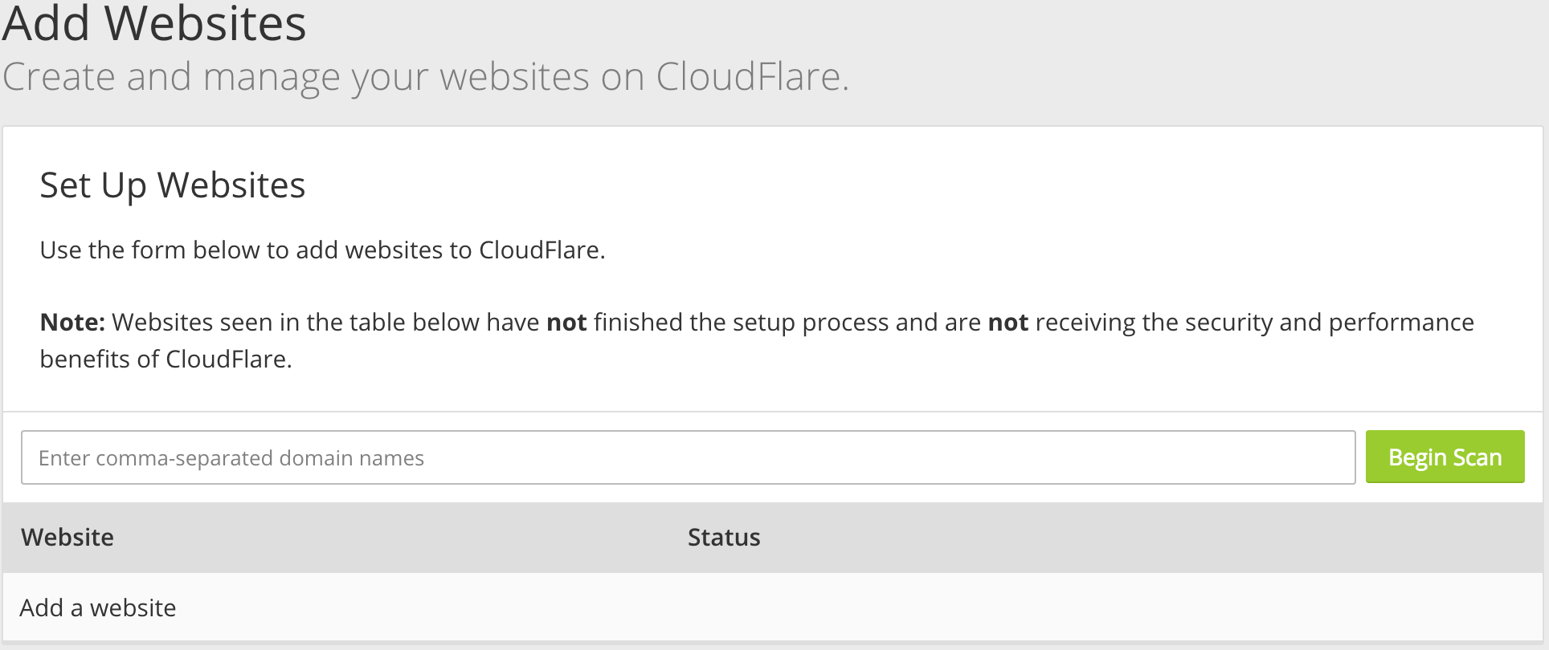Click the 'benefits of CloudFlare.' text line
1549x650 pixels.
pyautogui.click(x=166, y=359)
